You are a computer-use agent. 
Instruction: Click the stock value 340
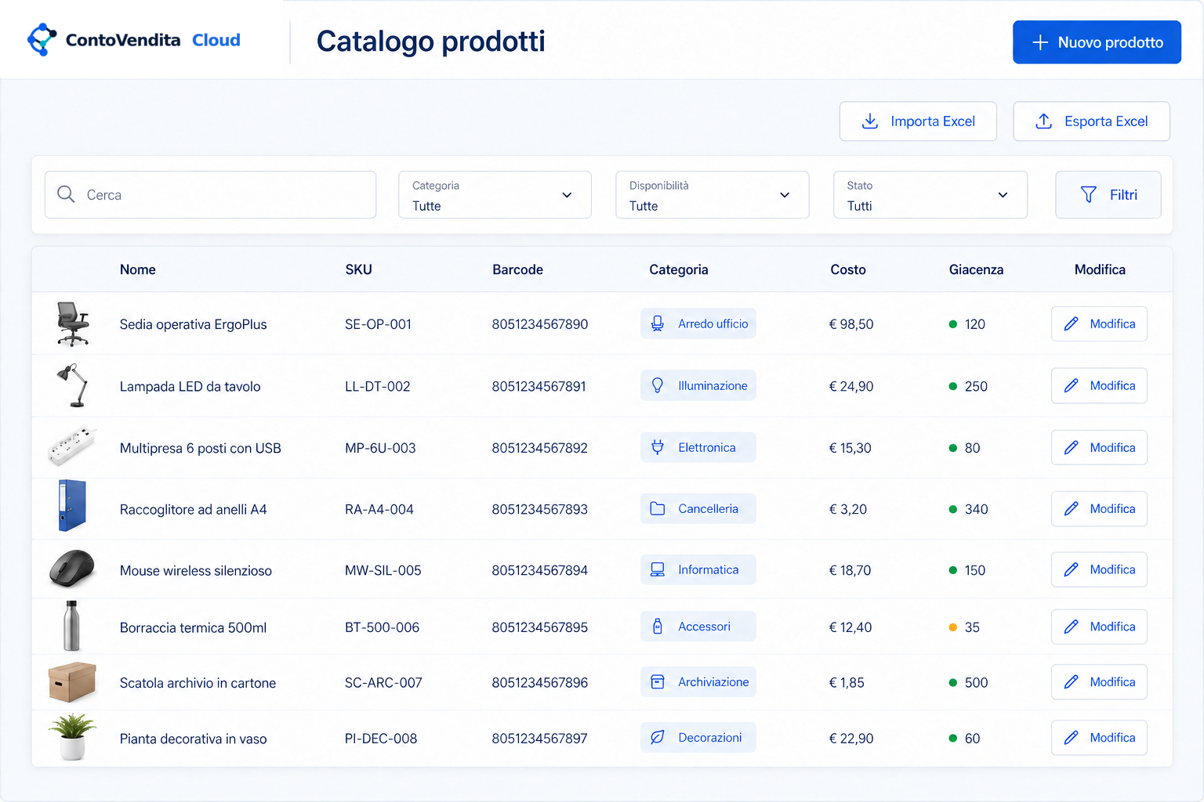click(976, 509)
